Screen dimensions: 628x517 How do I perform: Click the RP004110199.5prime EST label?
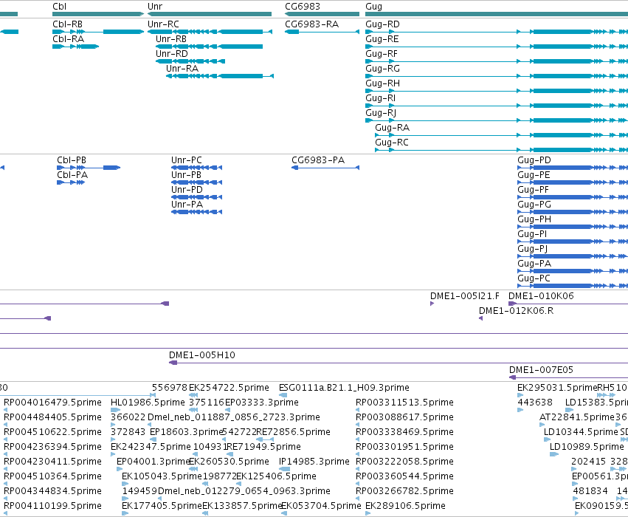pyautogui.click(x=52, y=507)
